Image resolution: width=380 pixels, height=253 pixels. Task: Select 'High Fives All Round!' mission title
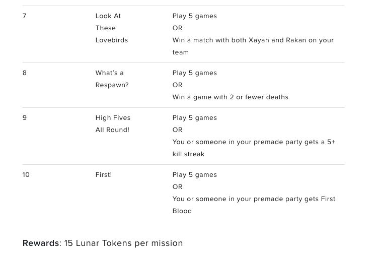(x=113, y=124)
